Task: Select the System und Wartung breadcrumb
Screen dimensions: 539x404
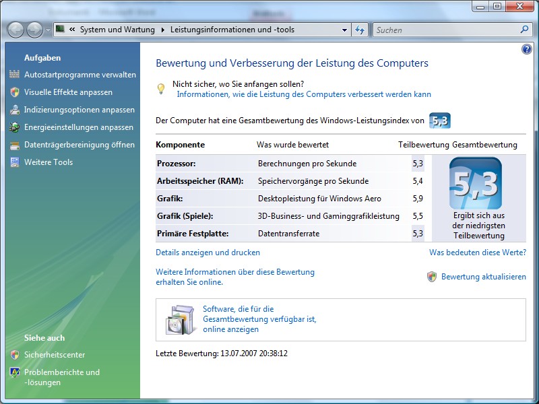Action: (117, 30)
